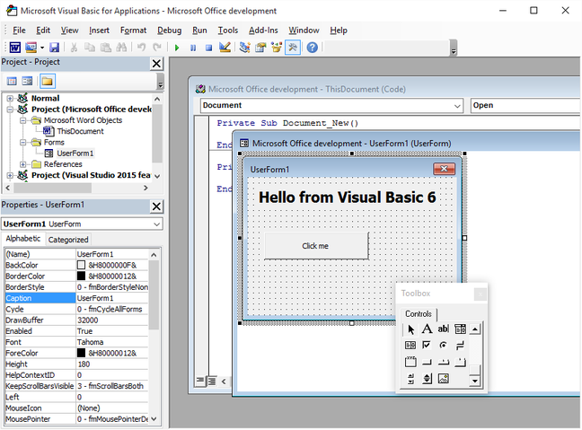Open the Insert object dropdown arrow in toolbar
The height and width of the screenshot is (430, 582).
(42, 48)
